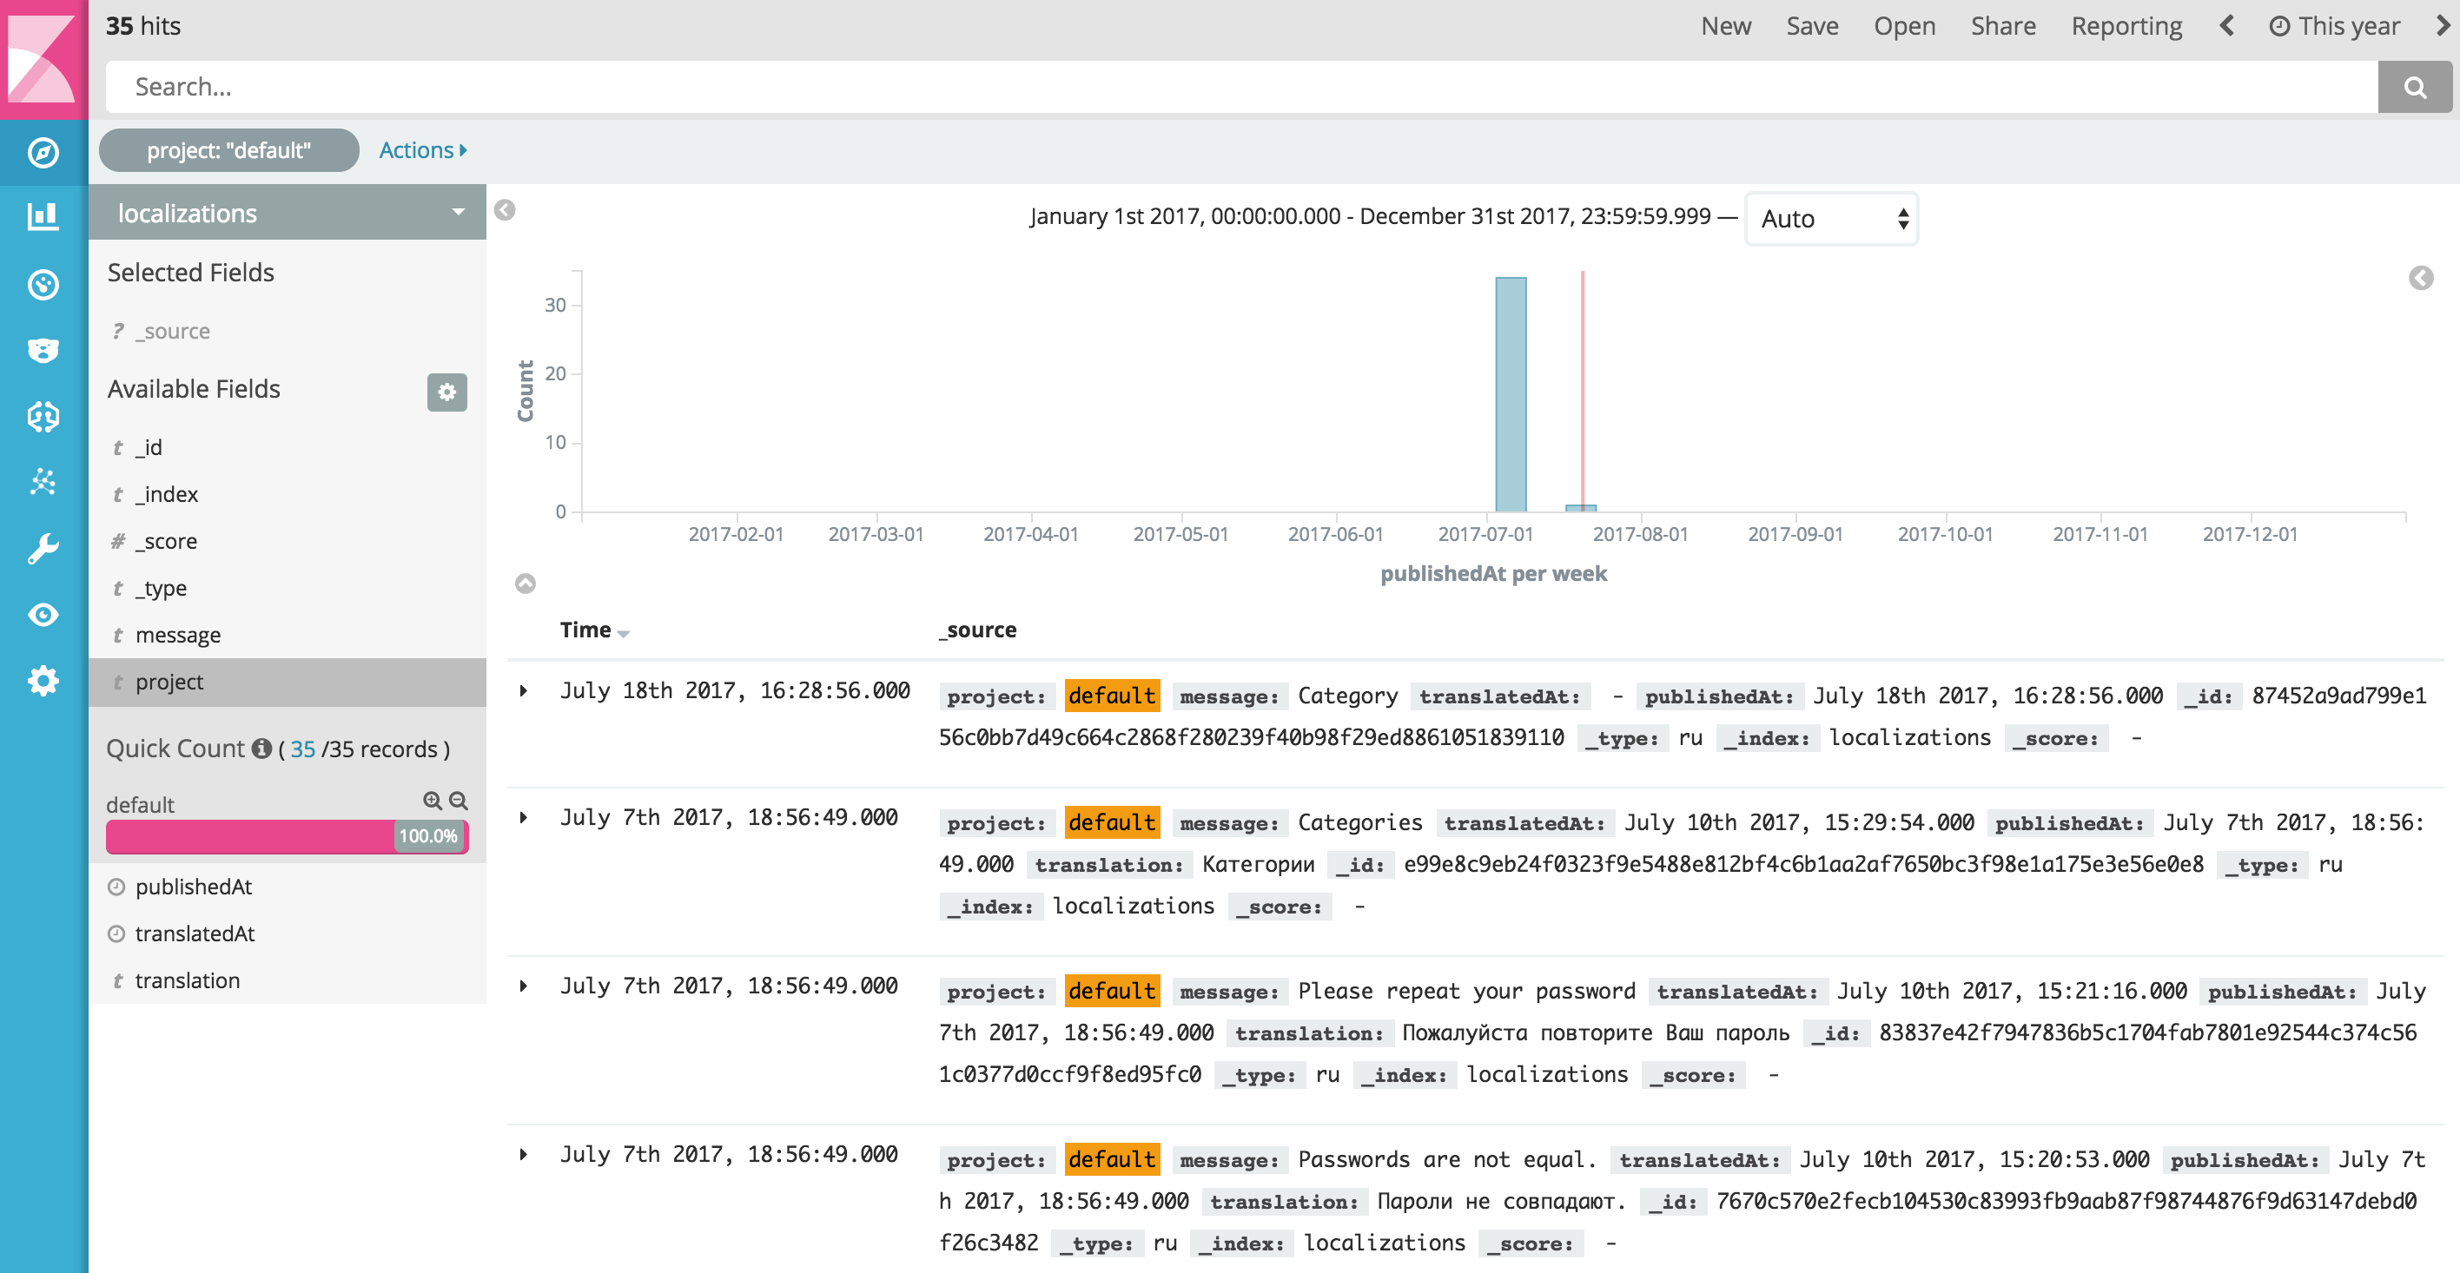The width and height of the screenshot is (2460, 1273).
Task: Open the Monitoring eye icon
Action: coord(43,614)
